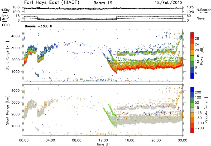This screenshot has width=211, height=146.
Task: Click the light green Power segment between 12 and 16
Action: pos(192,58)
